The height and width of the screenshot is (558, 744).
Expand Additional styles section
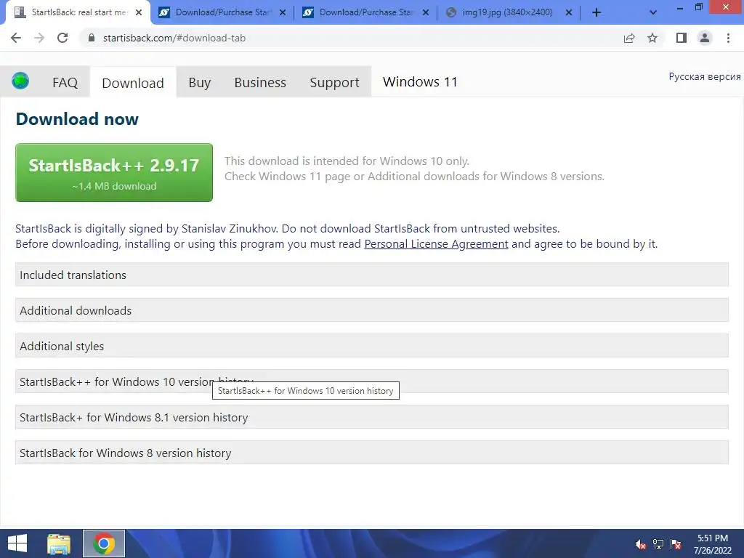[371, 346]
